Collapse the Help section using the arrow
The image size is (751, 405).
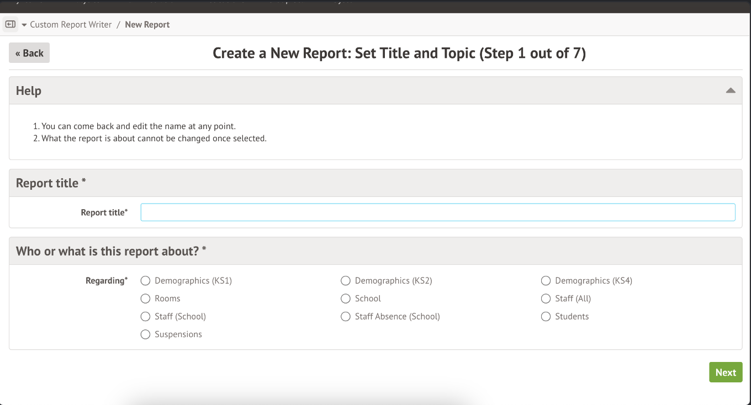click(x=730, y=90)
